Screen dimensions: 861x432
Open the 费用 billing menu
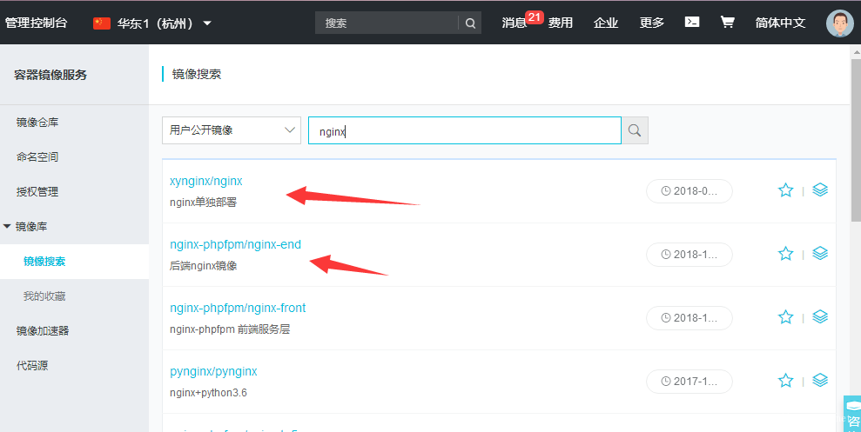tap(560, 23)
